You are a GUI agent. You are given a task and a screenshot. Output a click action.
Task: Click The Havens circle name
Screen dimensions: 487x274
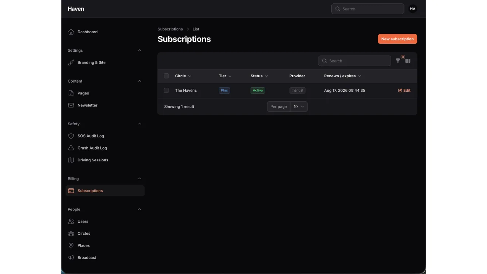(186, 91)
